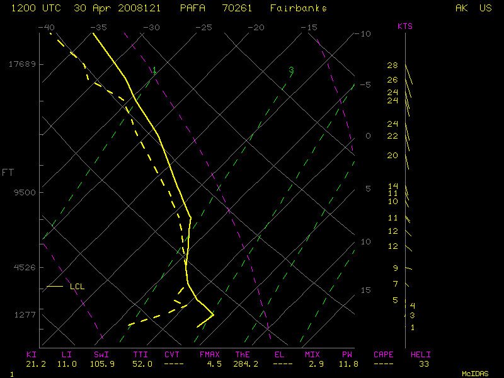The image size is (504, 378).
Task: Select the PW value "11.8"
Action: tap(348, 364)
